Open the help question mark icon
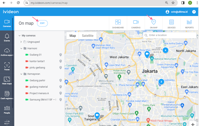Image resolution: width=199 pixels, height=126 pixels. (194, 12)
